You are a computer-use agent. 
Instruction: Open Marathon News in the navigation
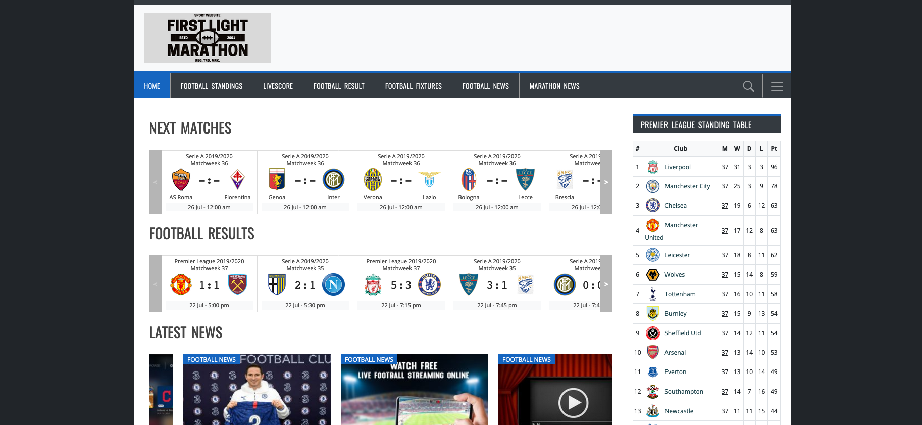[x=554, y=86]
